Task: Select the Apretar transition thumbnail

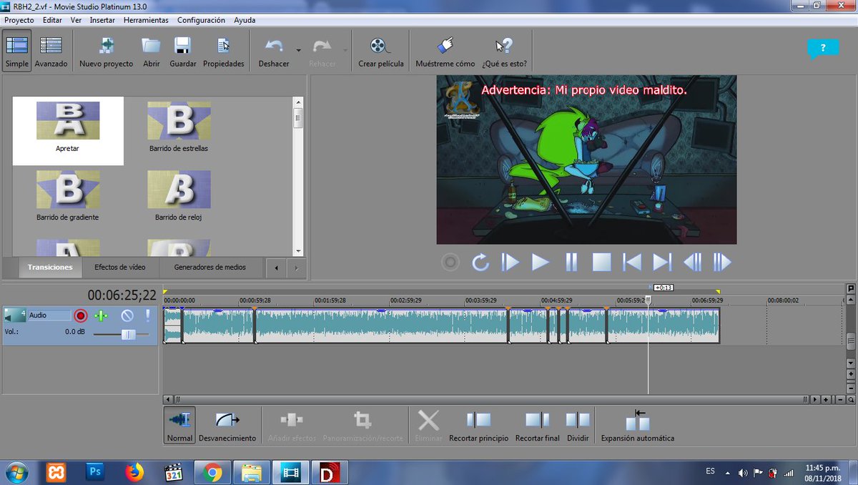Action: pyautogui.click(x=68, y=120)
